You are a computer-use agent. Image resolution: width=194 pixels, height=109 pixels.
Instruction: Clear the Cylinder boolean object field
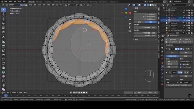click(191, 82)
